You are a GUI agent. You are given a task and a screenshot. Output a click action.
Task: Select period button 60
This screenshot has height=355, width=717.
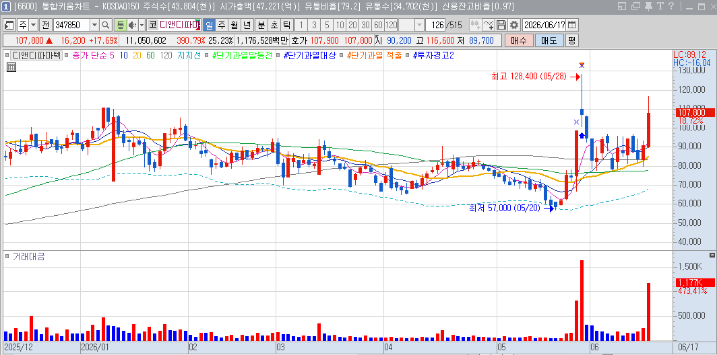click(x=378, y=25)
